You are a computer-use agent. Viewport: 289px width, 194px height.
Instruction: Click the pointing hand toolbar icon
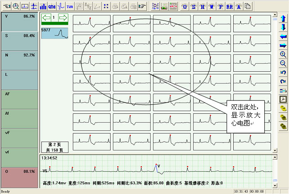(142, 6)
